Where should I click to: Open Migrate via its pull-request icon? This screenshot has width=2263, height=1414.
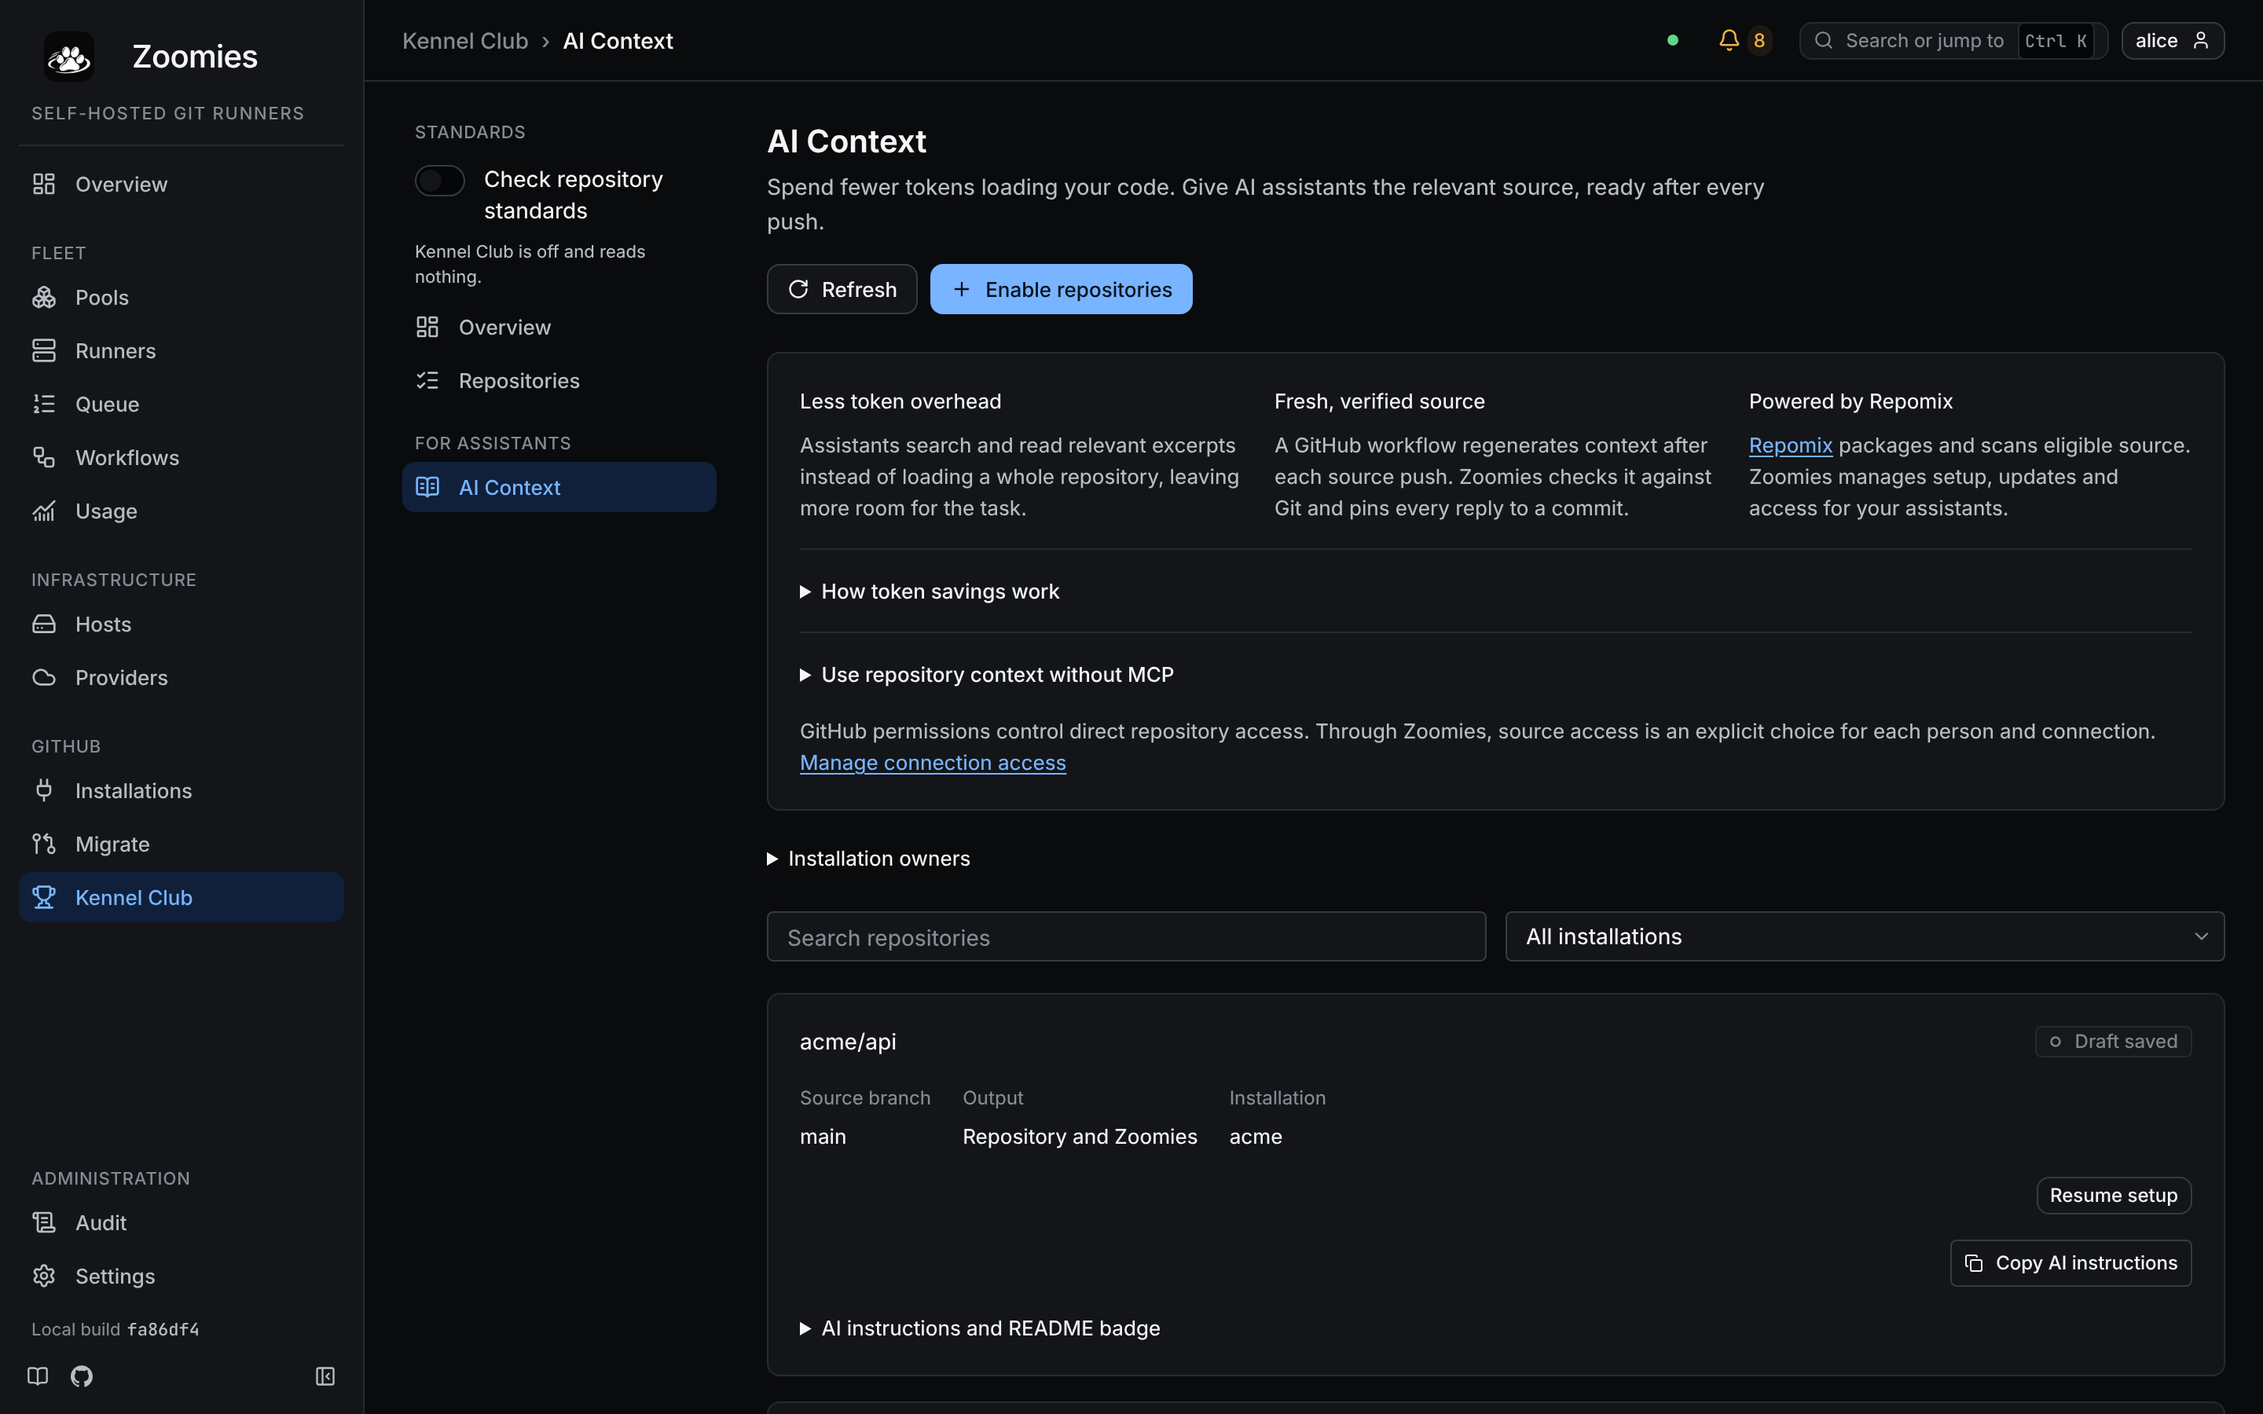(44, 844)
